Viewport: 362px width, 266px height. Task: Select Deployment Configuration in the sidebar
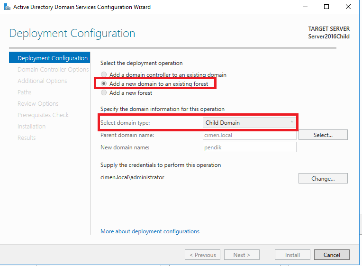click(x=49, y=57)
